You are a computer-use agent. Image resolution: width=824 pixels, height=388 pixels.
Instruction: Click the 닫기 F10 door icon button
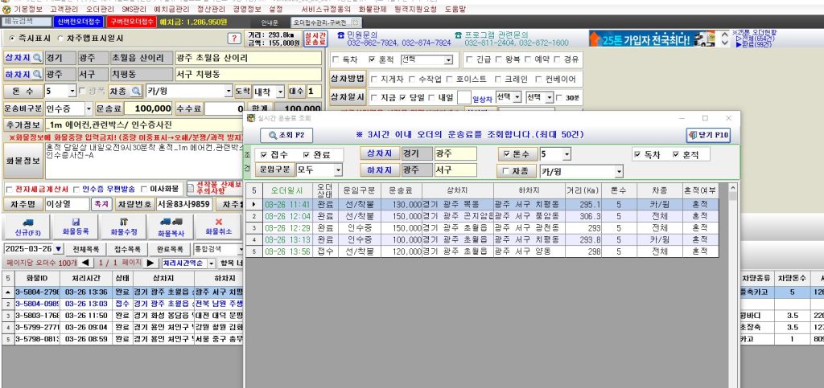[708, 135]
